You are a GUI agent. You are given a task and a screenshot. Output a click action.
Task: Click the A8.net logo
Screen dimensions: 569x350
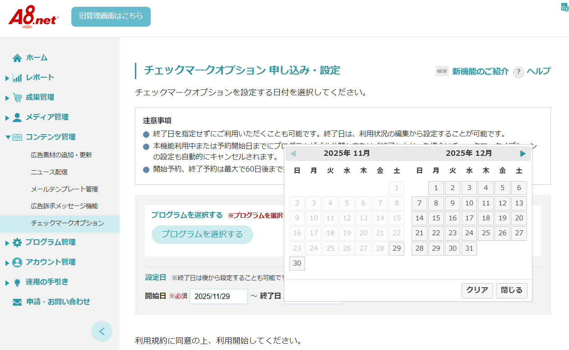(33, 18)
